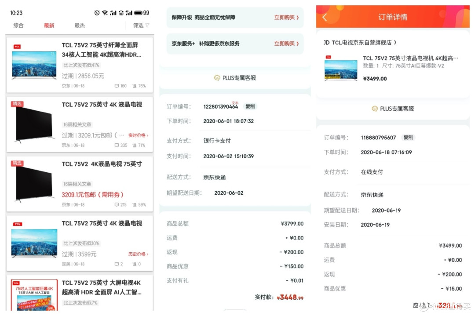Tap the 10:23 clock in the status bar
The width and height of the screenshot is (475, 316).
[x=16, y=13]
